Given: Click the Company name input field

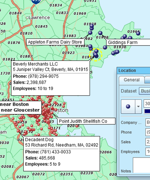Looking at the screenshot, I should coord(148,122).
